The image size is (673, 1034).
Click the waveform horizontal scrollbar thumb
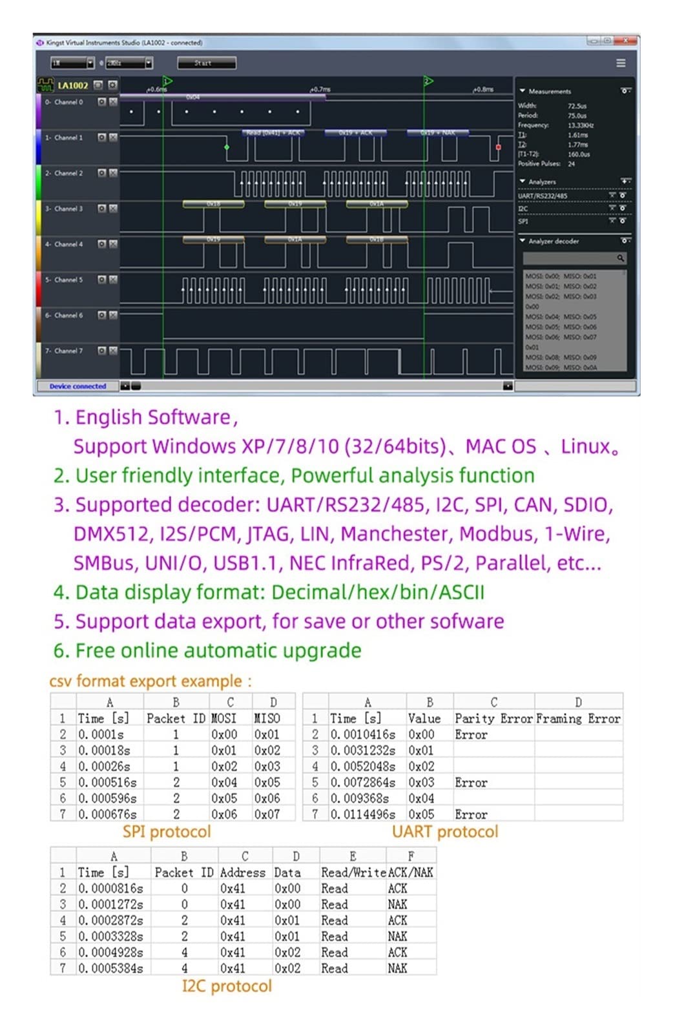(x=136, y=386)
